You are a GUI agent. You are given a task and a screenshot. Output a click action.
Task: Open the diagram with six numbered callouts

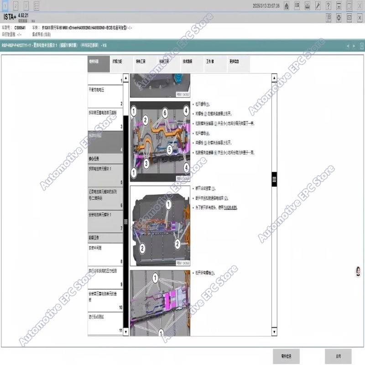[x=160, y=141]
